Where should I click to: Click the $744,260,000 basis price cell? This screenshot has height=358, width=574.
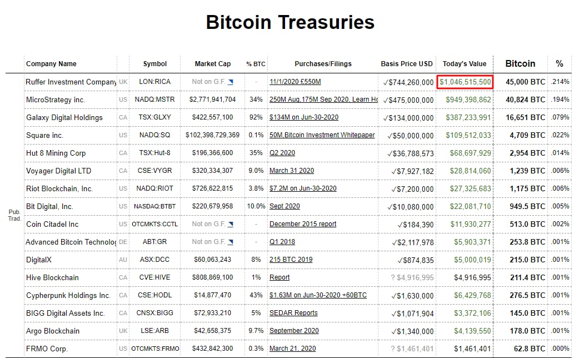coord(408,82)
